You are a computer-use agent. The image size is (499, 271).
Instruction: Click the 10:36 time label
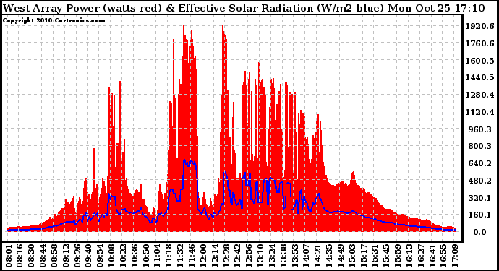tap(135, 256)
